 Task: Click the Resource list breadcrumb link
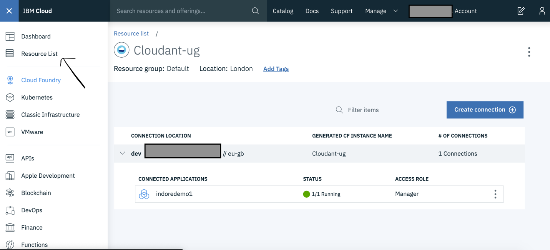tap(131, 33)
